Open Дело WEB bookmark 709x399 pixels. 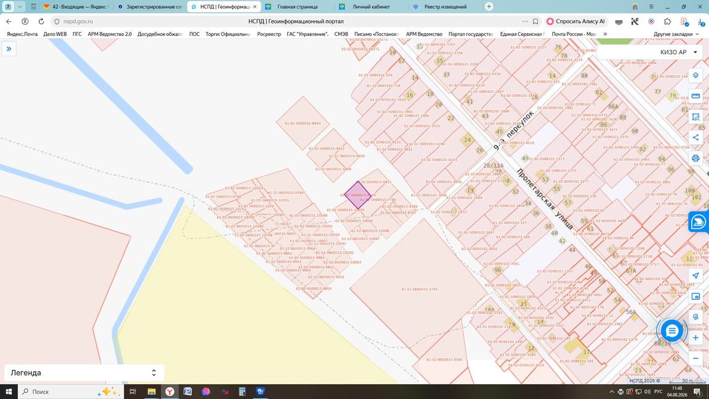coord(55,34)
